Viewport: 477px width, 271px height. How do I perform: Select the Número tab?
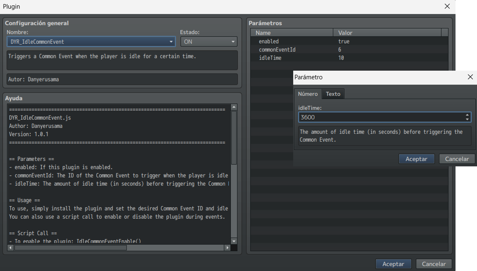point(308,94)
